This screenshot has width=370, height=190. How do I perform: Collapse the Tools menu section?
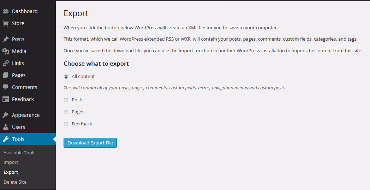click(x=18, y=139)
